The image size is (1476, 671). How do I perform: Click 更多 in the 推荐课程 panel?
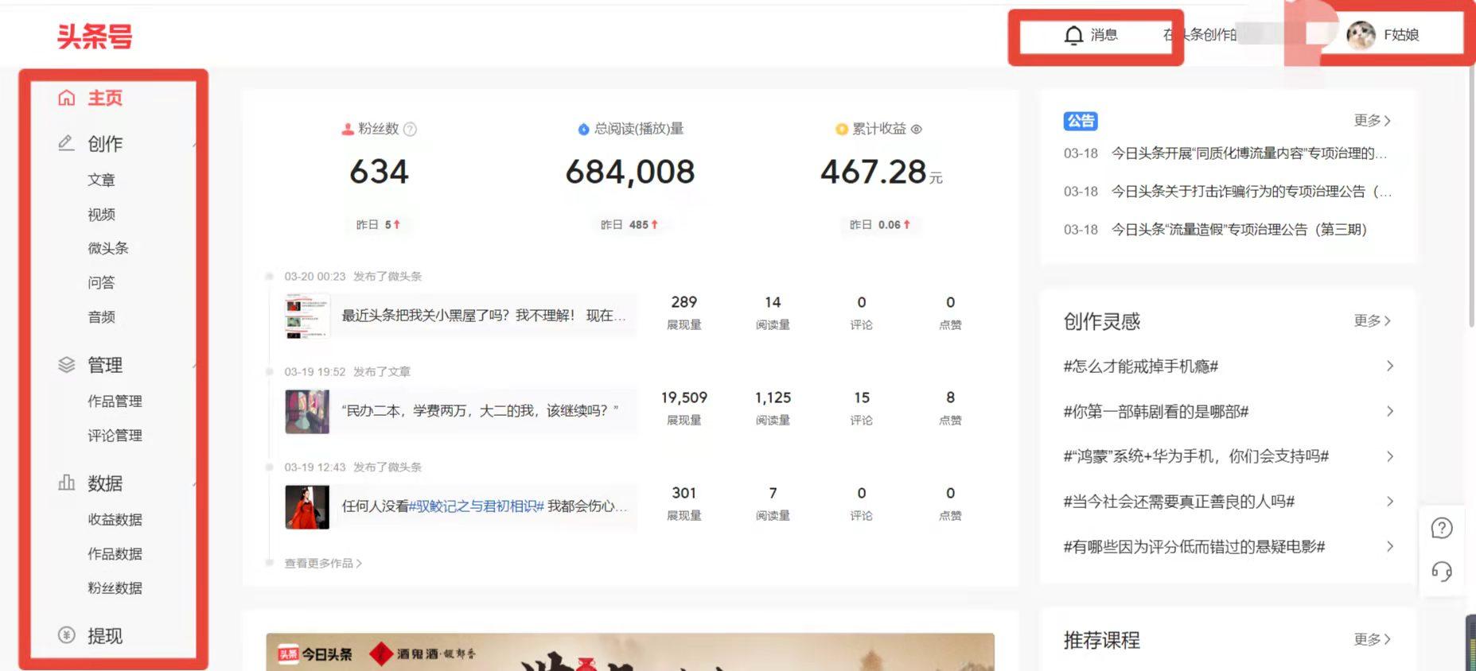tap(1373, 639)
